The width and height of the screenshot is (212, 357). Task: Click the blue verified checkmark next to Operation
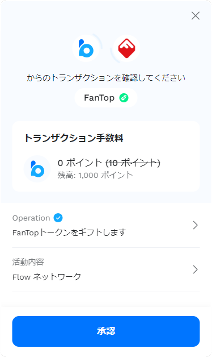point(58,218)
